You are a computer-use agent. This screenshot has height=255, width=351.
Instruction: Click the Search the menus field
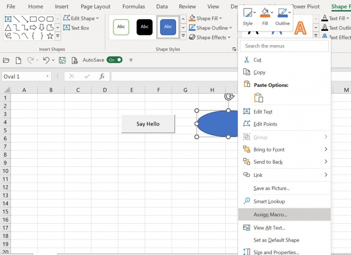coord(284,46)
